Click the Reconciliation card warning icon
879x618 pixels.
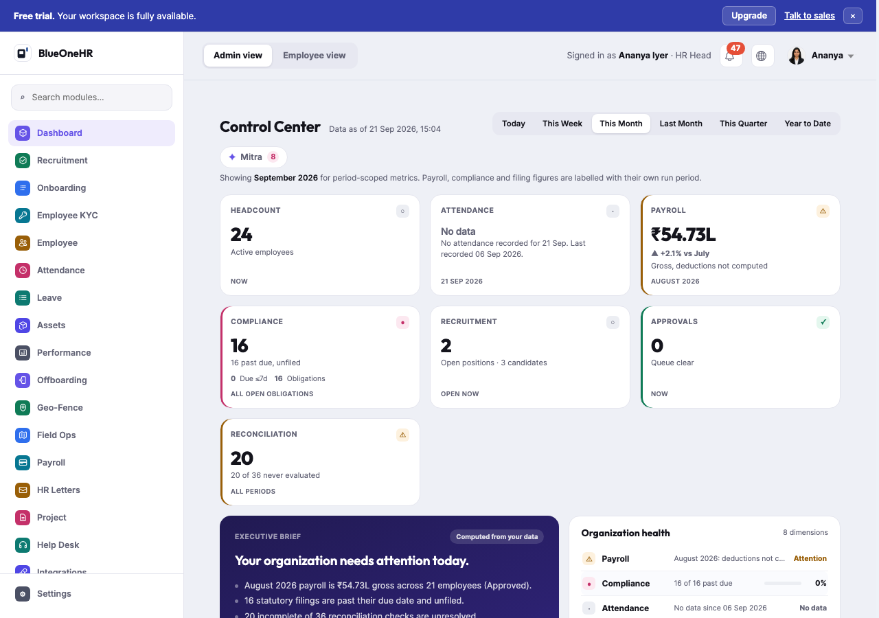pyautogui.click(x=402, y=435)
